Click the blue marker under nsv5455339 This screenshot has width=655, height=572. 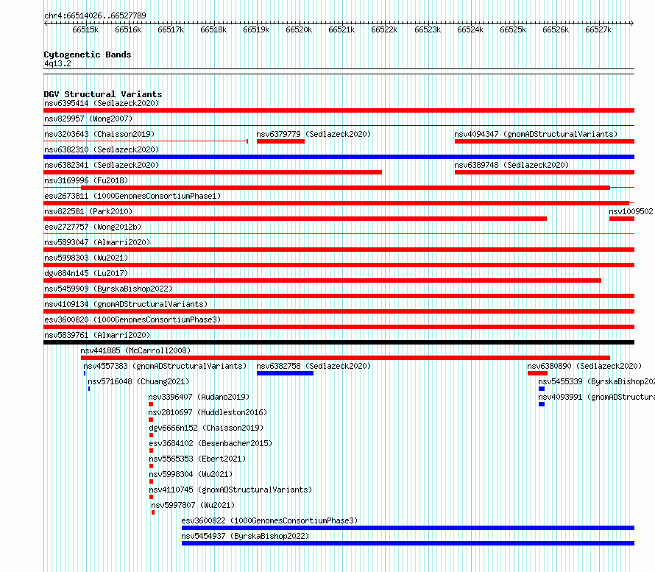[x=542, y=389]
